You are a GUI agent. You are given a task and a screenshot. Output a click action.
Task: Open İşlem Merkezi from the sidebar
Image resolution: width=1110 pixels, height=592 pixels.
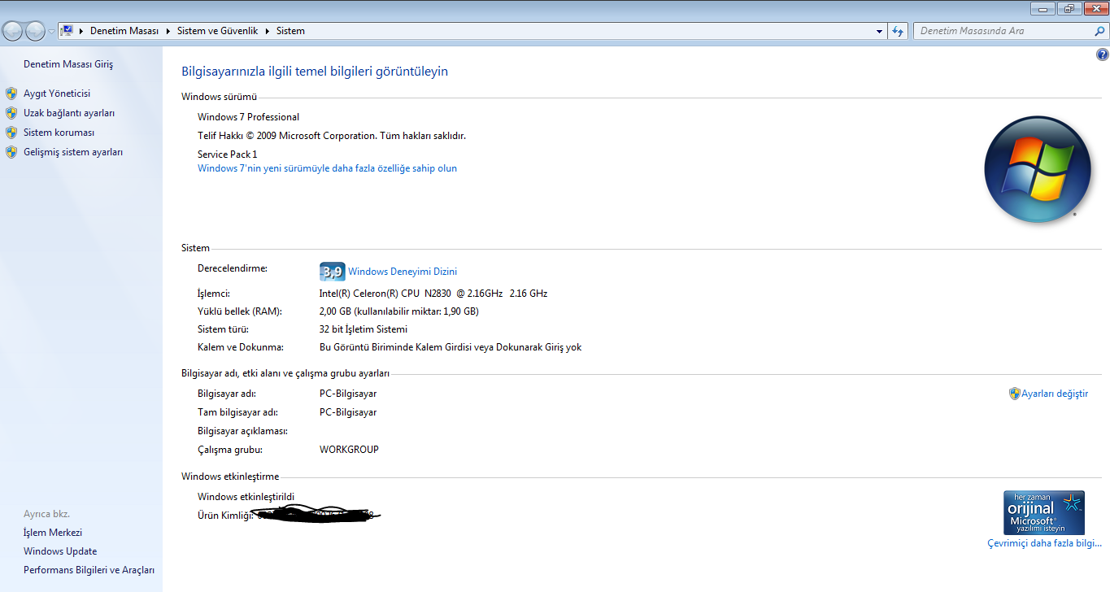coord(53,533)
